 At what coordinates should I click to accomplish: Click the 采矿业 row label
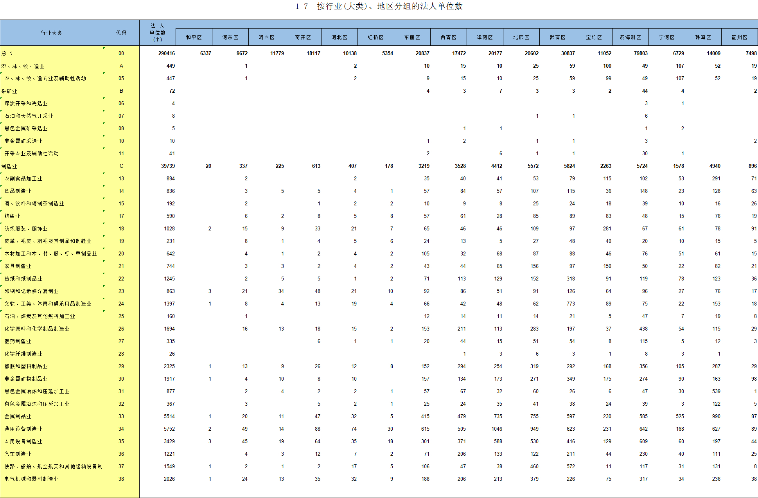tap(9, 91)
